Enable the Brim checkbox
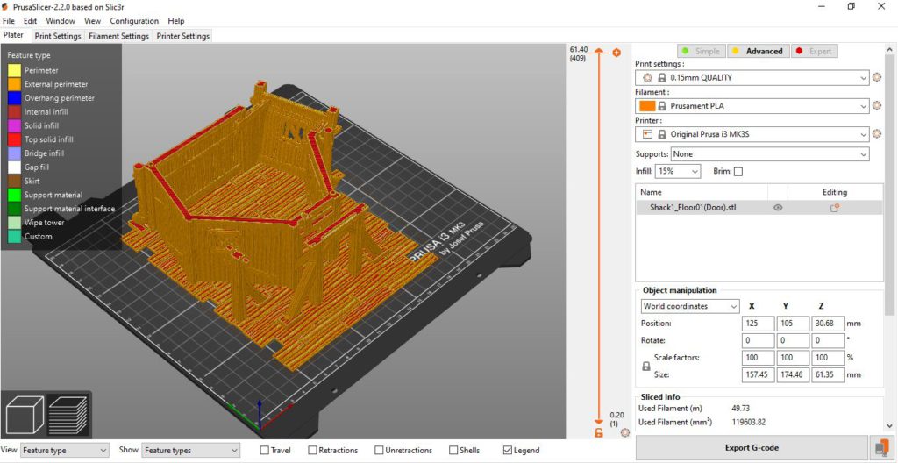The height and width of the screenshot is (463, 898). pyautogui.click(x=738, y=172)
